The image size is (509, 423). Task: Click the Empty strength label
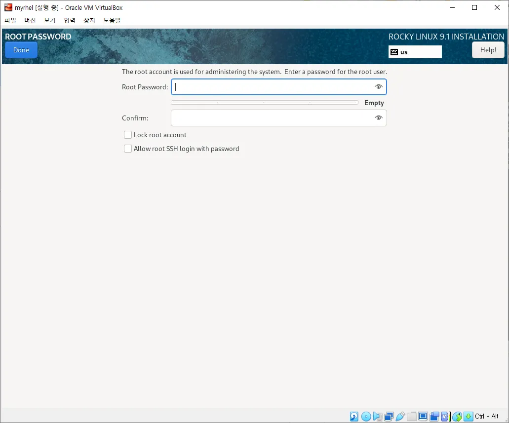(374, 103)
